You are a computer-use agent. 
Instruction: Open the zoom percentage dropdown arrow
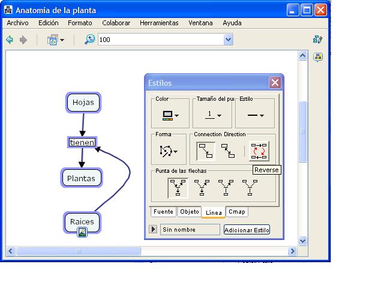click(x=228, y=40)
